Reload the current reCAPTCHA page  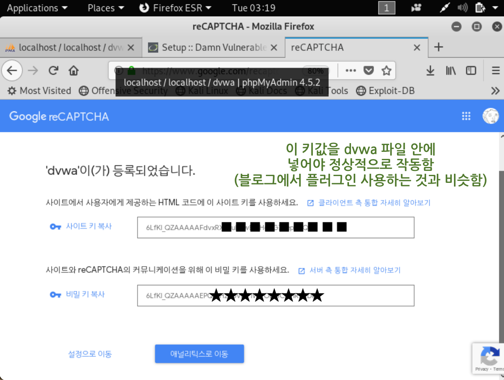(x=53, y=71)
